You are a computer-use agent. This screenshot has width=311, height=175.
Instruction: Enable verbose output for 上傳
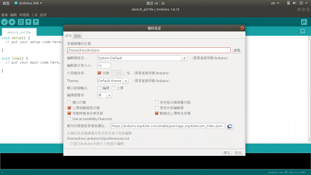coord(114,88)
